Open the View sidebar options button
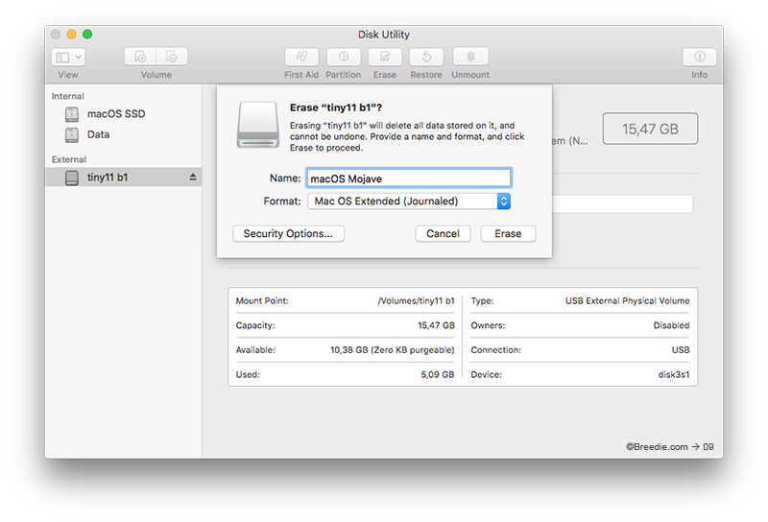Image resolution: width=768 pixels, height=522 pixels. click(x=68, y=58)
